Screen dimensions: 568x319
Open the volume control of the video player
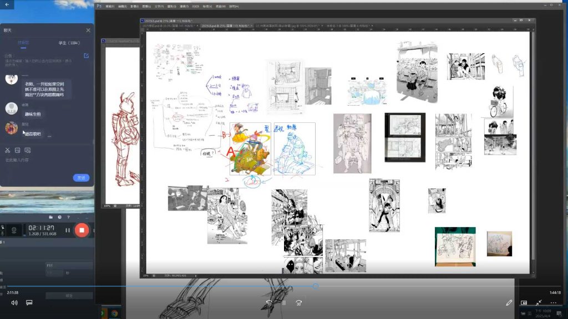pyautogui.click(x=14, y=303)
